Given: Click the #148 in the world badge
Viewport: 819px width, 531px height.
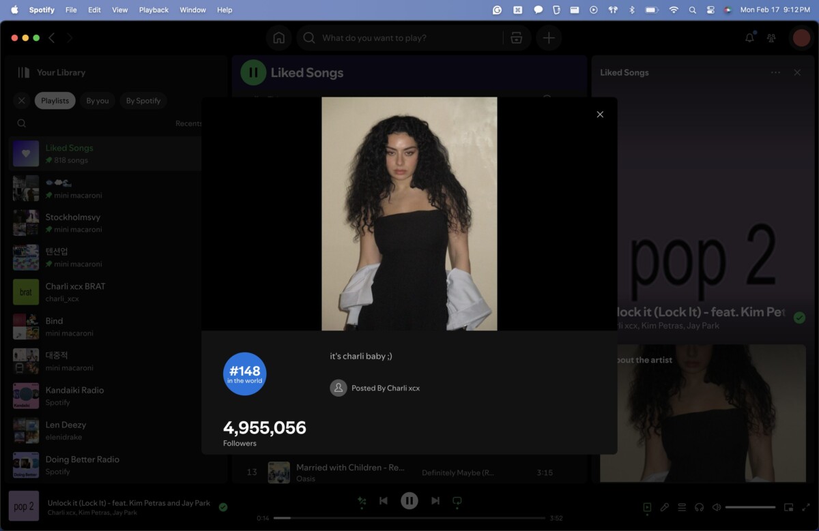Looking at the screenshot, I should (x=244, y=374).
